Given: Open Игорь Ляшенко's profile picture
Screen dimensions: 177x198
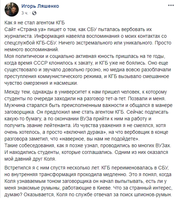Looking at the screenshot, I should [x=12, y=9].
